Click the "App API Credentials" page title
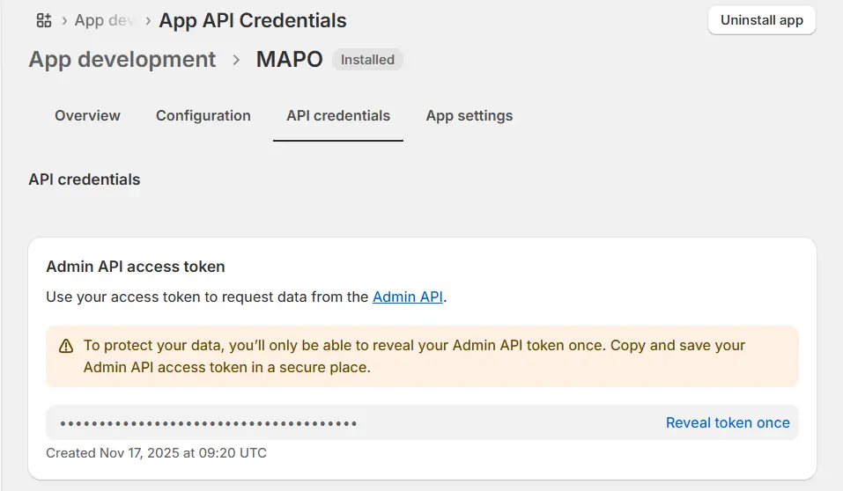This screenshot has height=491, width=843. [253, 20]
